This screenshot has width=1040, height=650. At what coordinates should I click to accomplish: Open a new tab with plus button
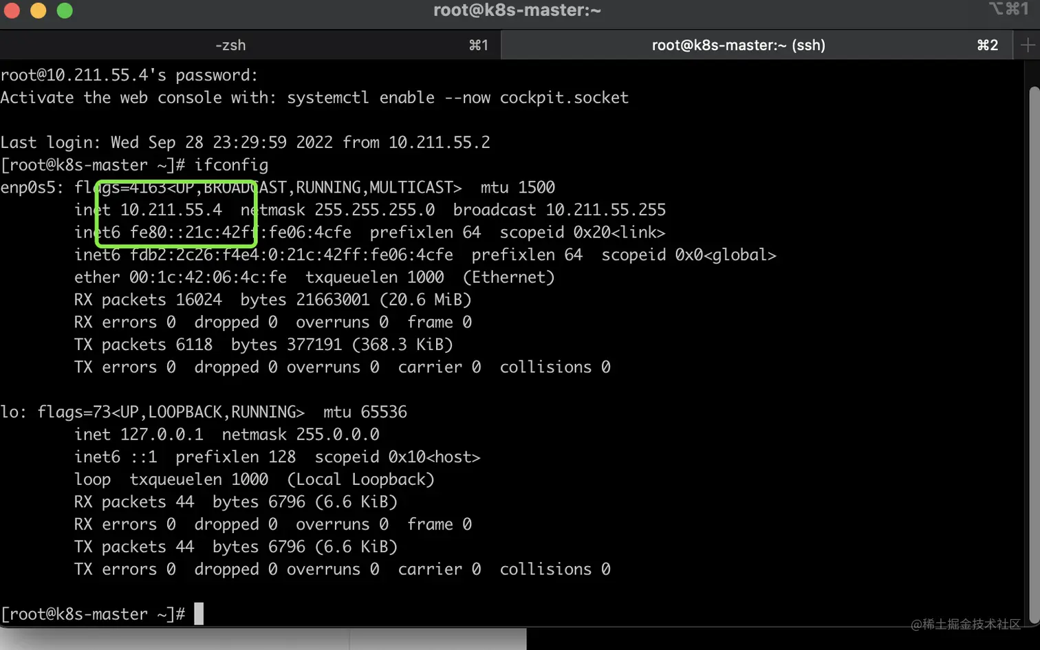(x=1028, y=45)
